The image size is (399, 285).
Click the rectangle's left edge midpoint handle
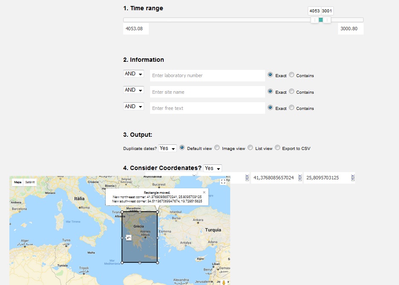122,238
